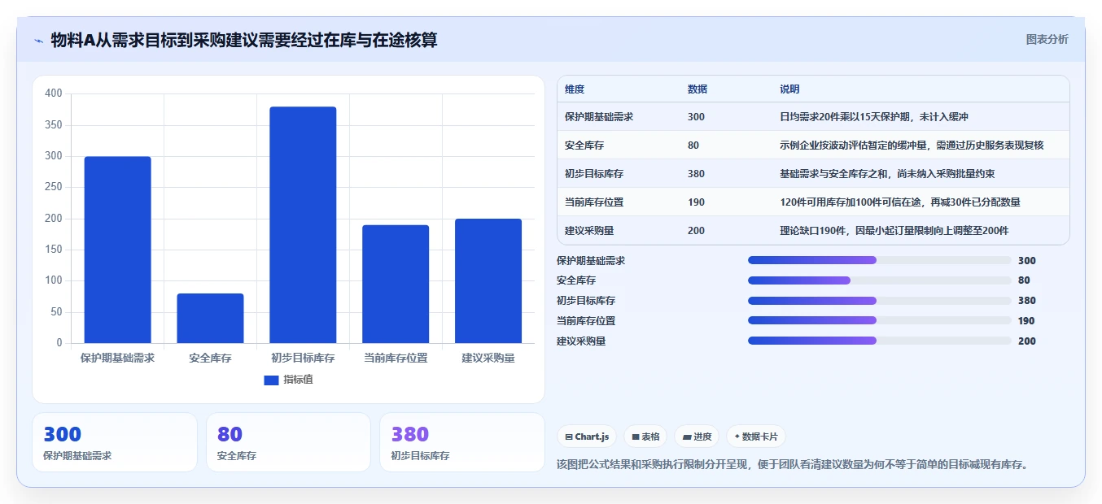The width and height of the screenshot is (1102, 504).
Task: Click the 保护期基础需求 progress bar
Action: [x=879, y=260]
